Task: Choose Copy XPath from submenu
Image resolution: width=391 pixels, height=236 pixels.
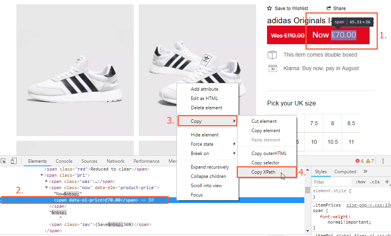Action: pos(267,172)
